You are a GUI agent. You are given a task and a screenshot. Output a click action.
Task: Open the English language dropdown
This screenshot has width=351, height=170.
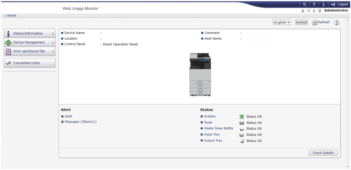[282, 22]
